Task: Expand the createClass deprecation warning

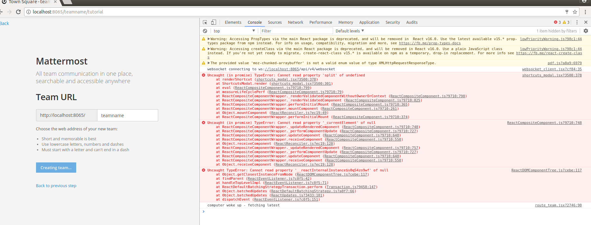Action: coord(209,49)
